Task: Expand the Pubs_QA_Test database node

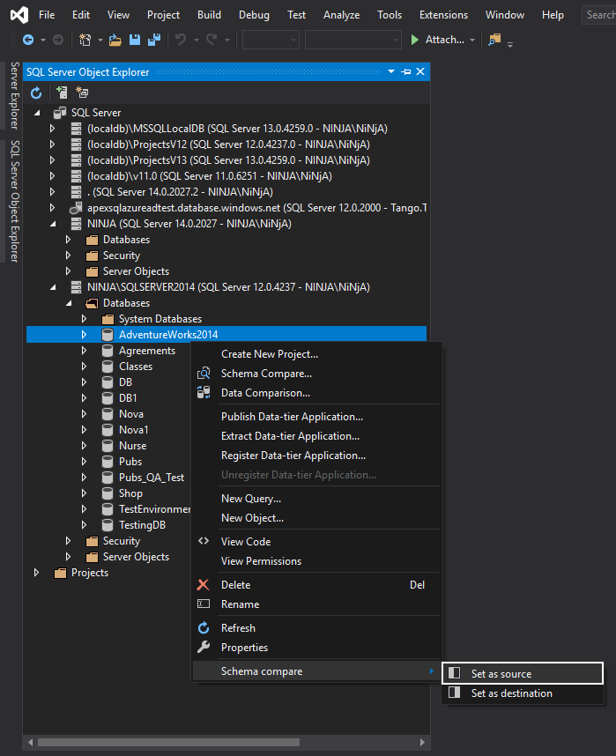Action: point(85,478)
